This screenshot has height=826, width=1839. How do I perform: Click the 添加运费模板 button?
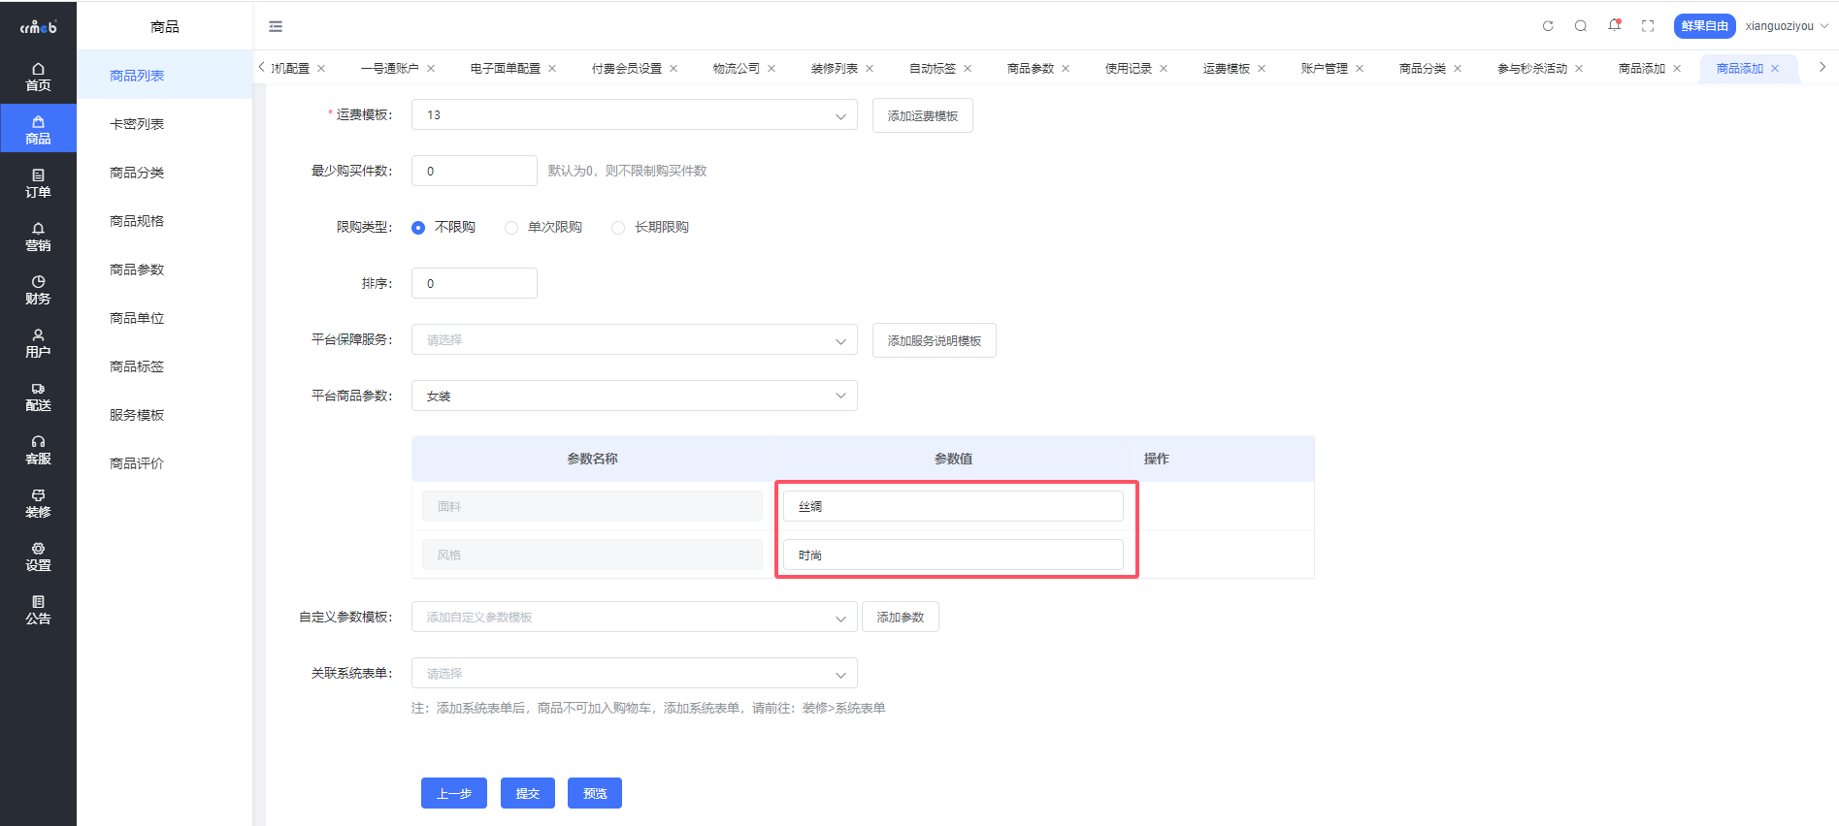pos(922,115)
